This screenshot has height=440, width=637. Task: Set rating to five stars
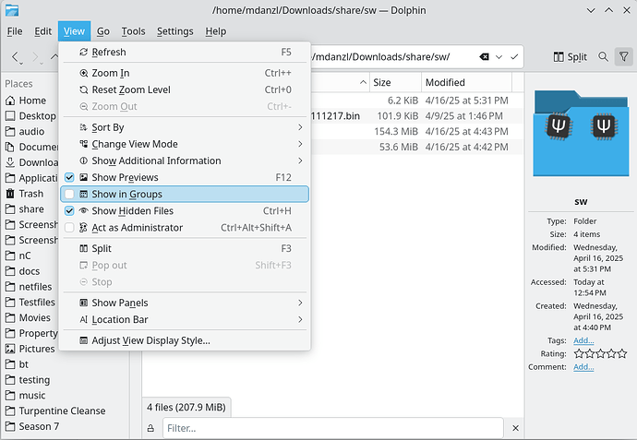pos(622,354)
